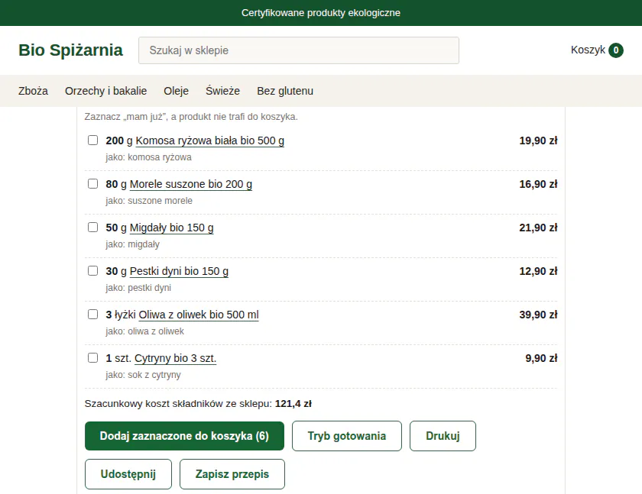Click the 19,90 zł price
642x494 pixels.
[x=538, y=140]
